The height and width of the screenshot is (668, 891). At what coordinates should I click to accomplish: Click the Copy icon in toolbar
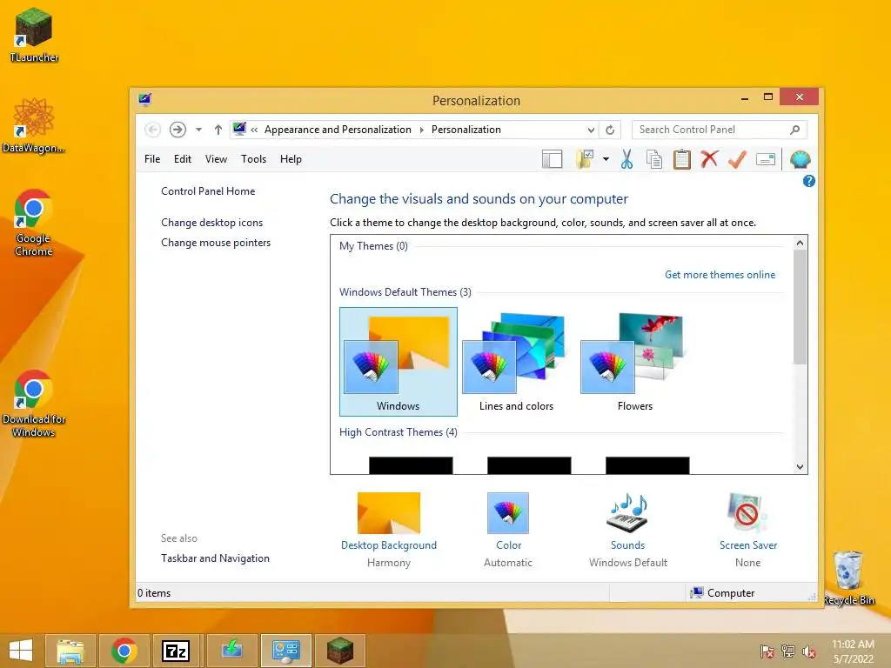coord(654,160)
